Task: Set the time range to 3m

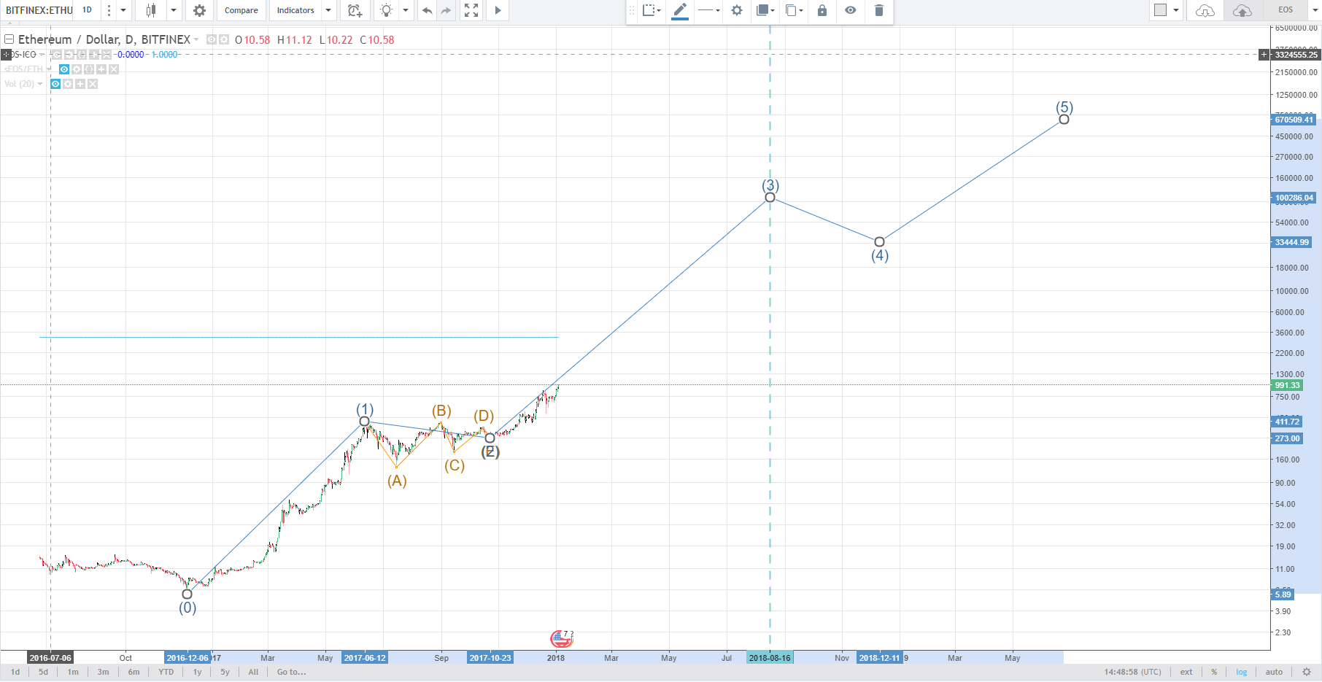Action: click(103, 672)
